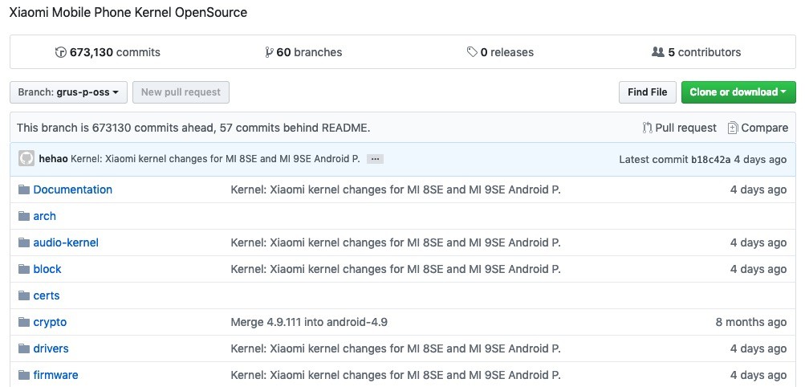This screenshot has width=805, height=387.
Task: Open the drivers folder link
Action: pyautogui.click(x=51, y=348)
